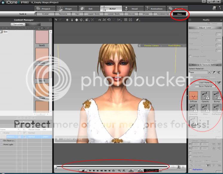The width and height of the screenshot is (223, 174).
Task: Toggle the Image Invert checkbox
Action: tap(190, 56)
